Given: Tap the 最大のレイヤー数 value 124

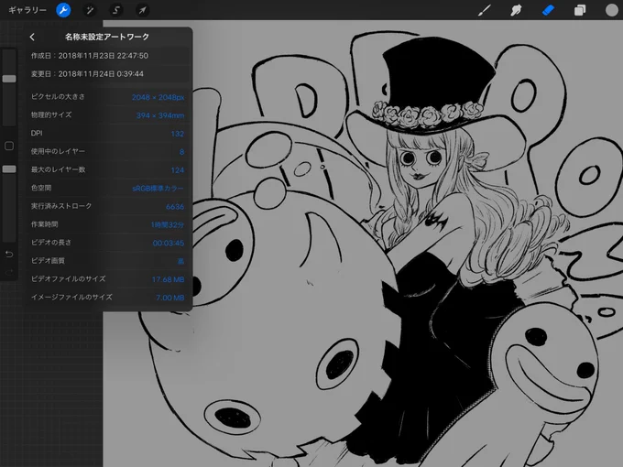Looking at the screenshot, I should tap(177, 170).
